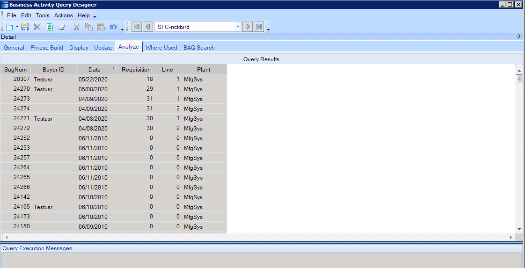Click the Copy icon
This screenshot has height=268, width=527.
coord(89,27)
